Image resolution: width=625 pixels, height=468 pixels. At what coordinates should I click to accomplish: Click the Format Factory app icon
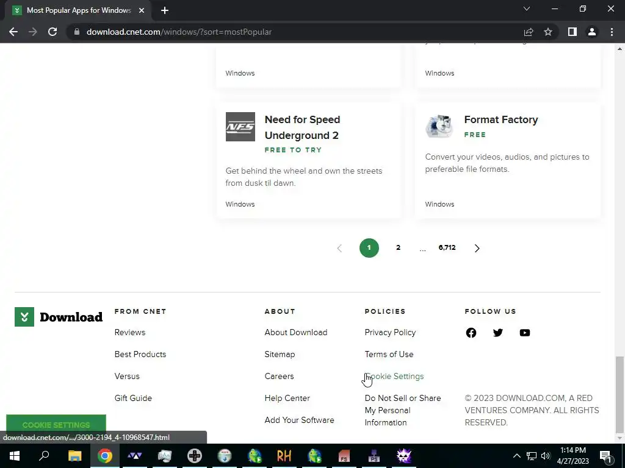[439, 127]
